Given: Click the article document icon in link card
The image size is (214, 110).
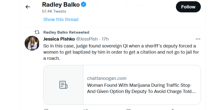Looking at the screenshot, I should (63, 85).
